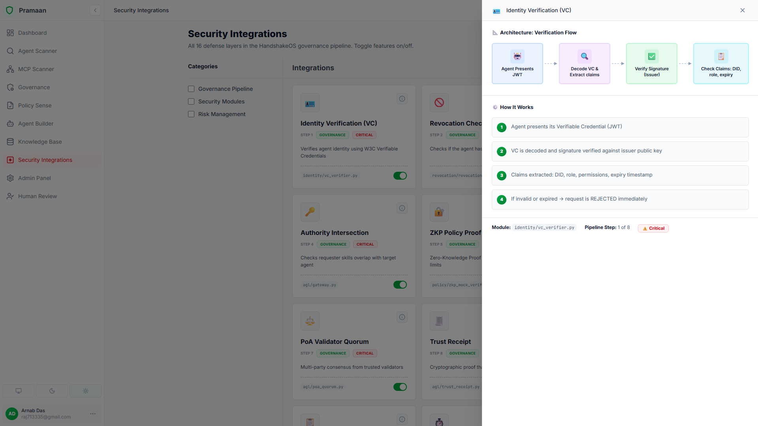
Task: Select light theme sun icon
Action: (86, 391)
